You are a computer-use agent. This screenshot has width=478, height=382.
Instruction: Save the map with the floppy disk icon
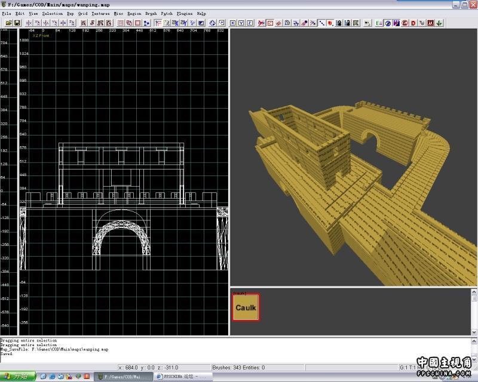pos(17,23)
